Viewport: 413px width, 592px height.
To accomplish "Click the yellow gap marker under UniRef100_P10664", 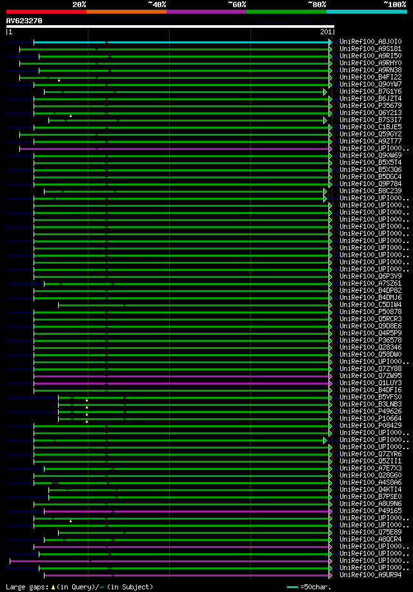I will (86, 421).
